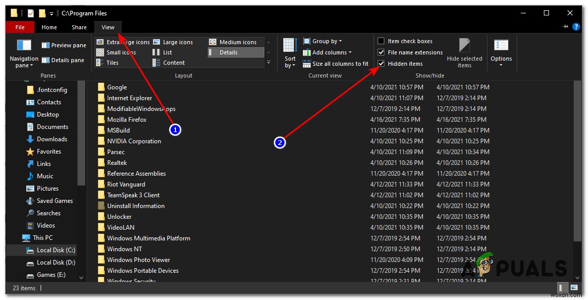Select Links in the navigation pane
This screenshot has height=300, width=588.
click(38, 164)
